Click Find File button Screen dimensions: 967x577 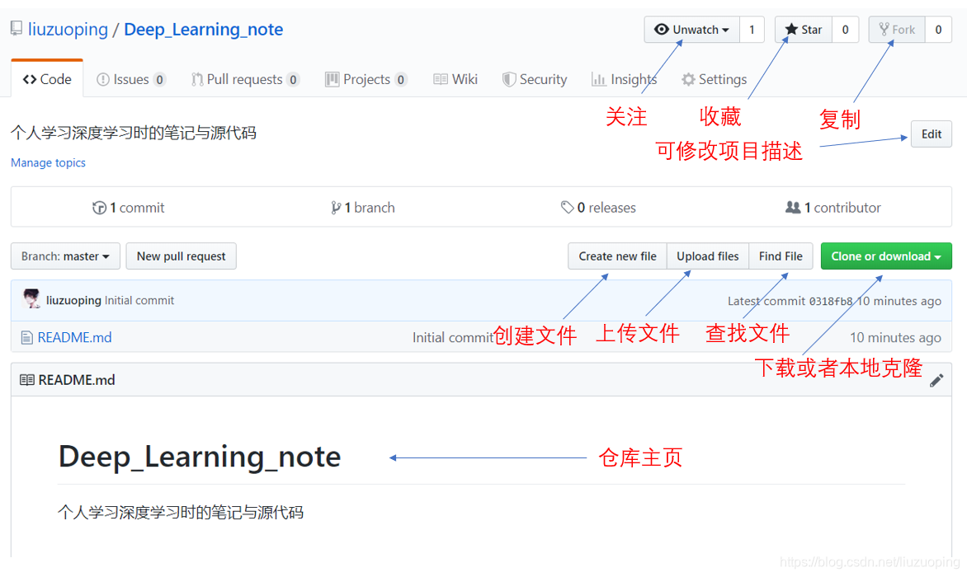781,256
